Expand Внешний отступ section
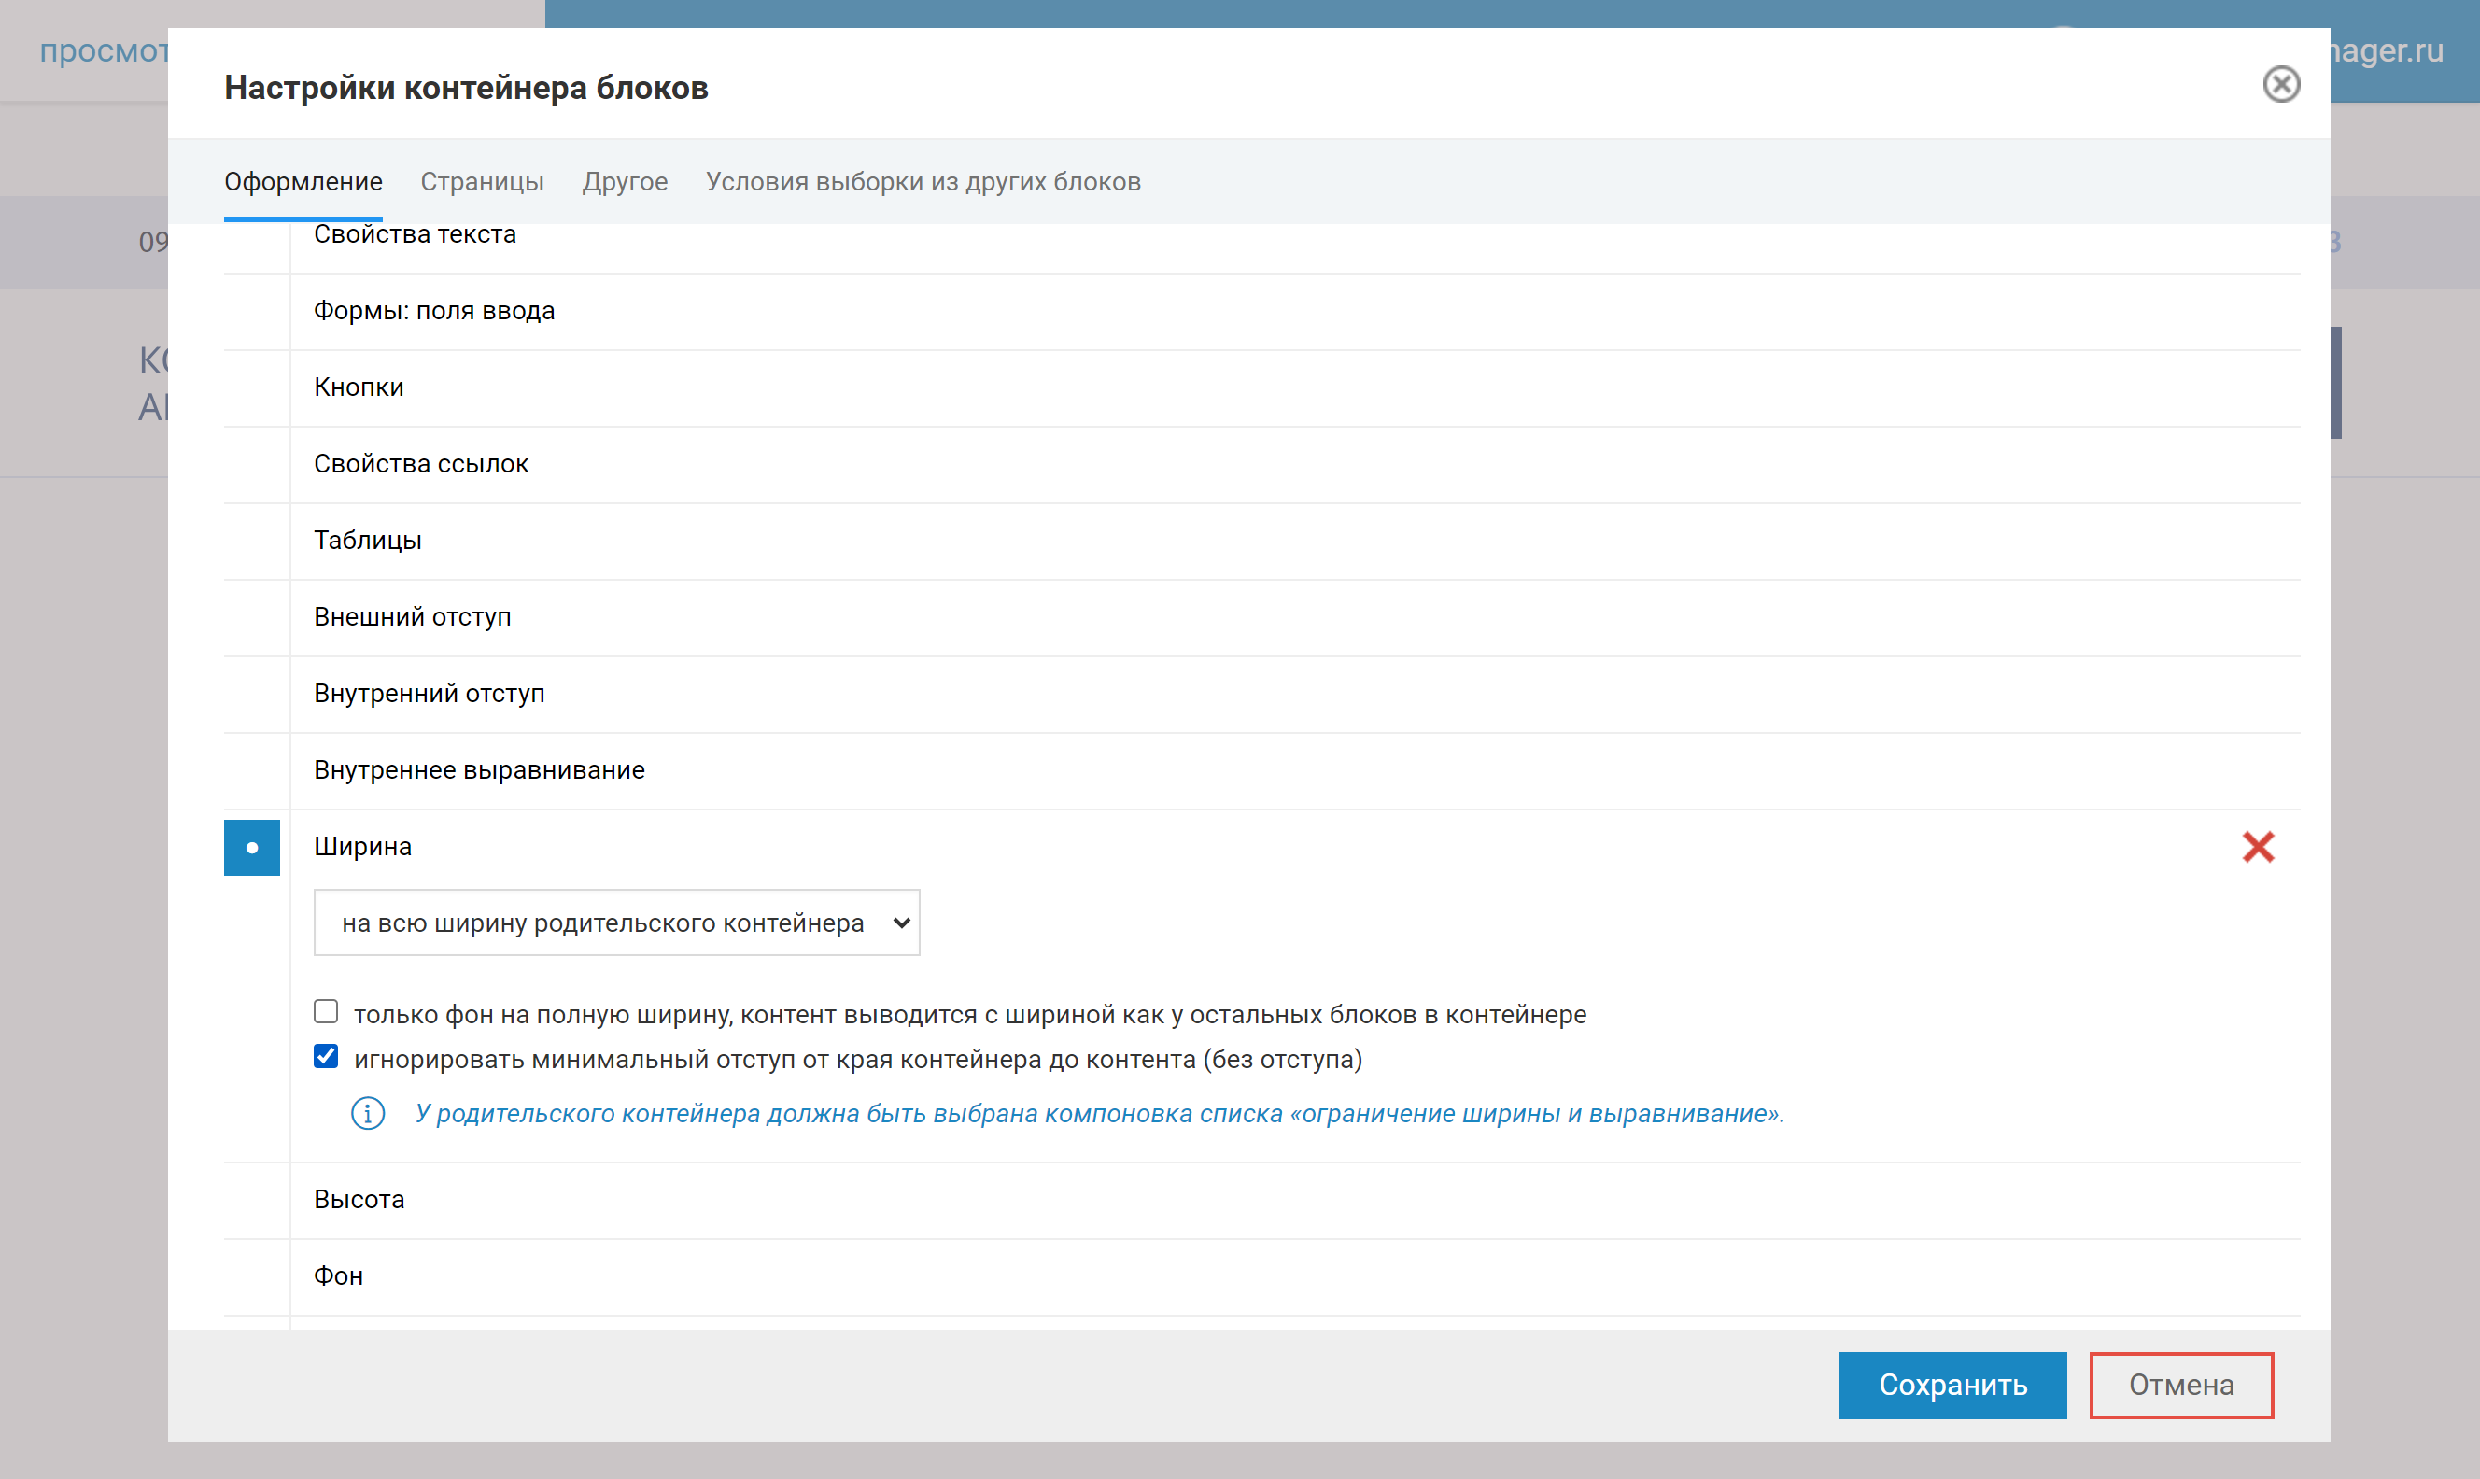The width and height of the screenshot is (2480, 1479). [413, 617]
